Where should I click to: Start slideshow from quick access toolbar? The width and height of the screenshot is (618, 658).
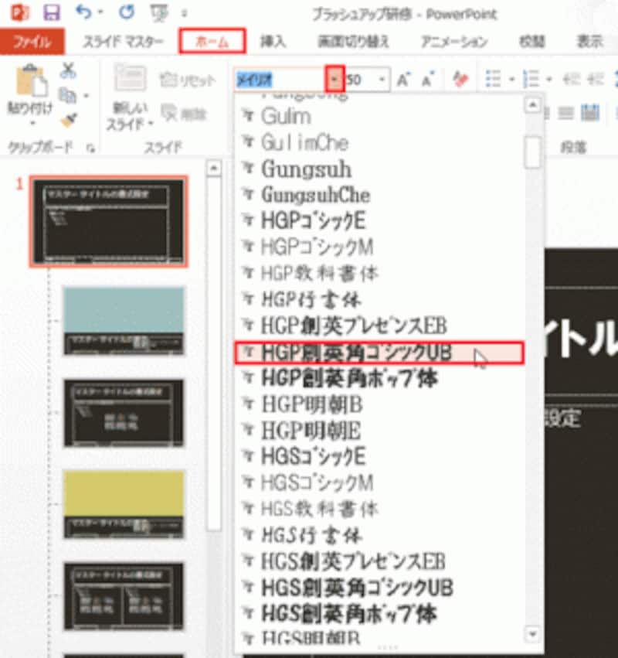point(160,13)
